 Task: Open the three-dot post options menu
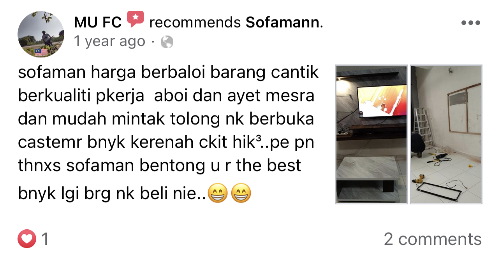click(471, 23)
